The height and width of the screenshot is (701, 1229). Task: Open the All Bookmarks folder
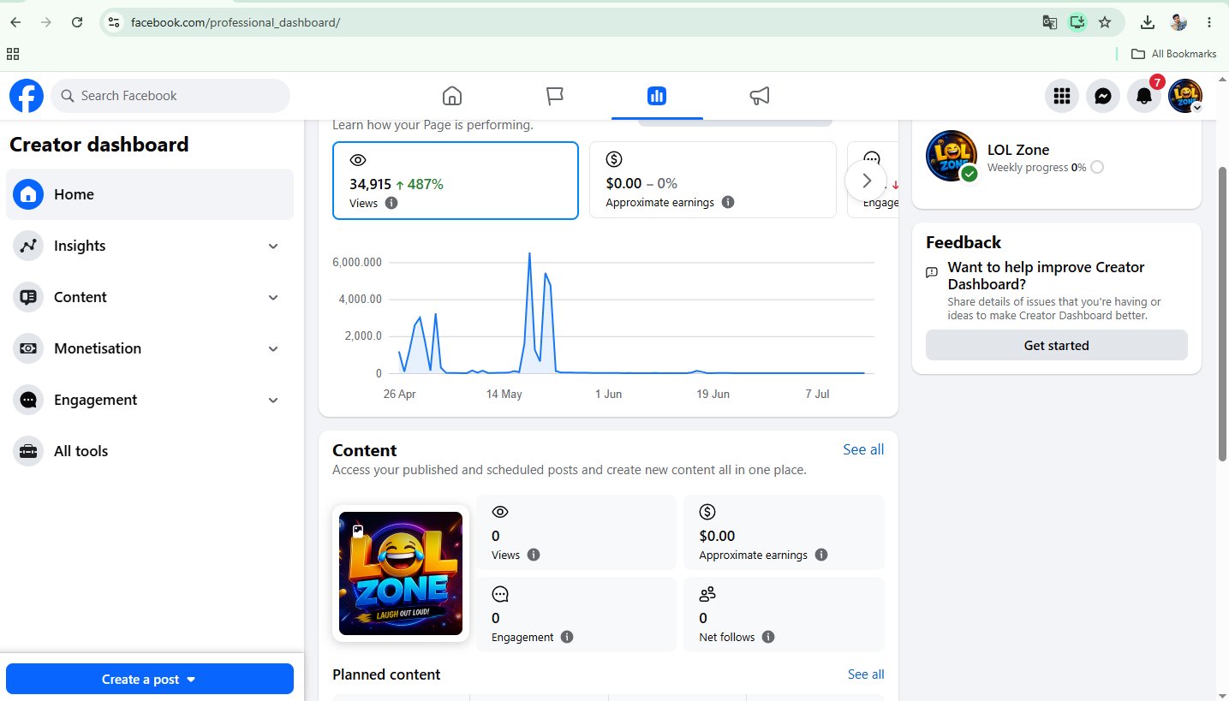click(1173, 54)
